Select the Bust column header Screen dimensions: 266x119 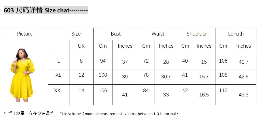116,34
